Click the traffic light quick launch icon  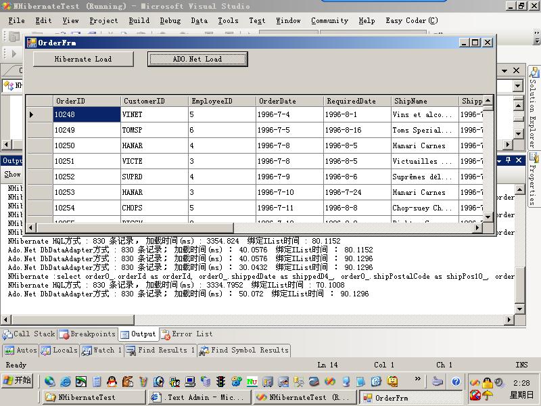[x=220, y=382]
